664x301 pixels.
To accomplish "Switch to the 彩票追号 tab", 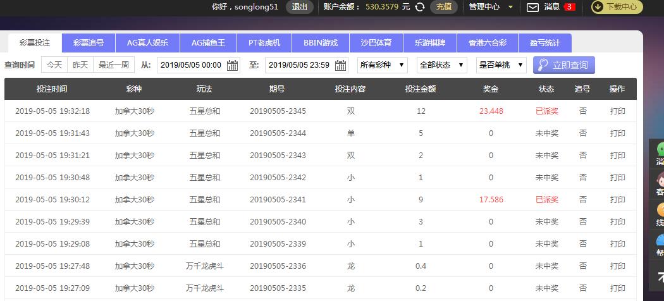I will click(x=89, y=43).
